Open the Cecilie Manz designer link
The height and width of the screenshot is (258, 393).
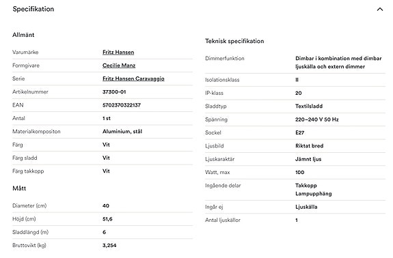pyautogui.click(x=119, y=66)
